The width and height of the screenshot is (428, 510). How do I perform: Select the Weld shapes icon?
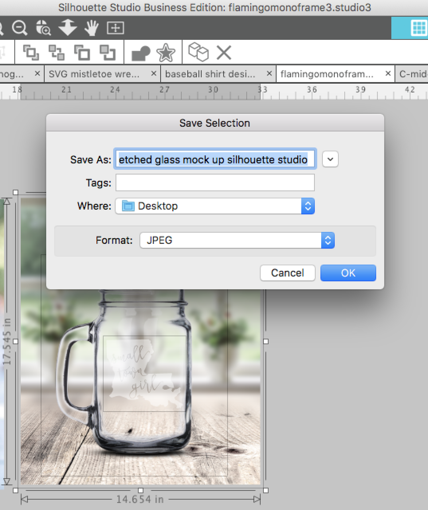point(140,52)
